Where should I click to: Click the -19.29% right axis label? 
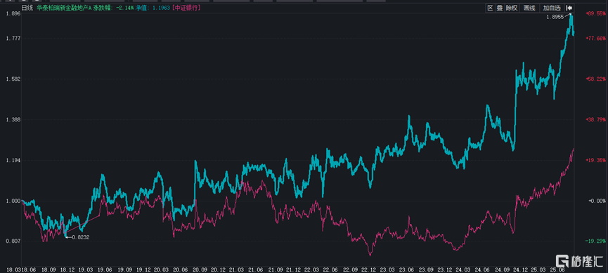[596, 241]
